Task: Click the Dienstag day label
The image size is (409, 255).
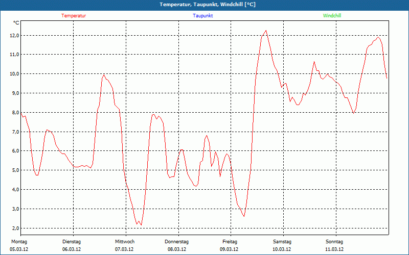Action: [x=72, y=242]
